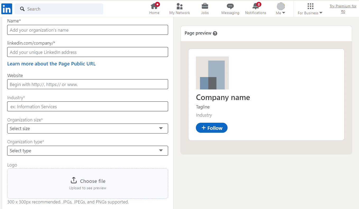Click the Me profile avatar

pos(281,6)
